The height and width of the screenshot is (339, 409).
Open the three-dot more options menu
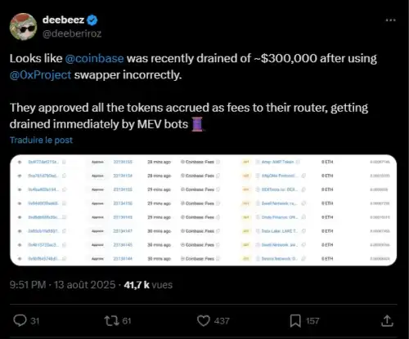(x=390, y=20)
